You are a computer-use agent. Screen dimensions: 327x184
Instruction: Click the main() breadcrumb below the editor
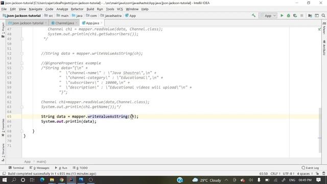41,162
